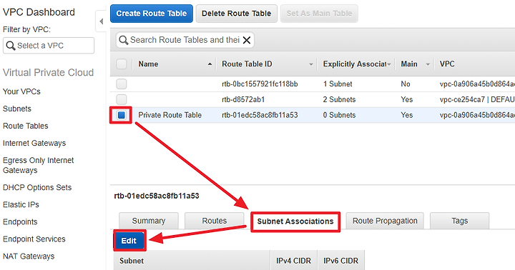Tick the select-all checkbox in the table header
Image resolution: width=515 pixels, height=270 pixels.
pyautogui.click(x=122, y=64)
